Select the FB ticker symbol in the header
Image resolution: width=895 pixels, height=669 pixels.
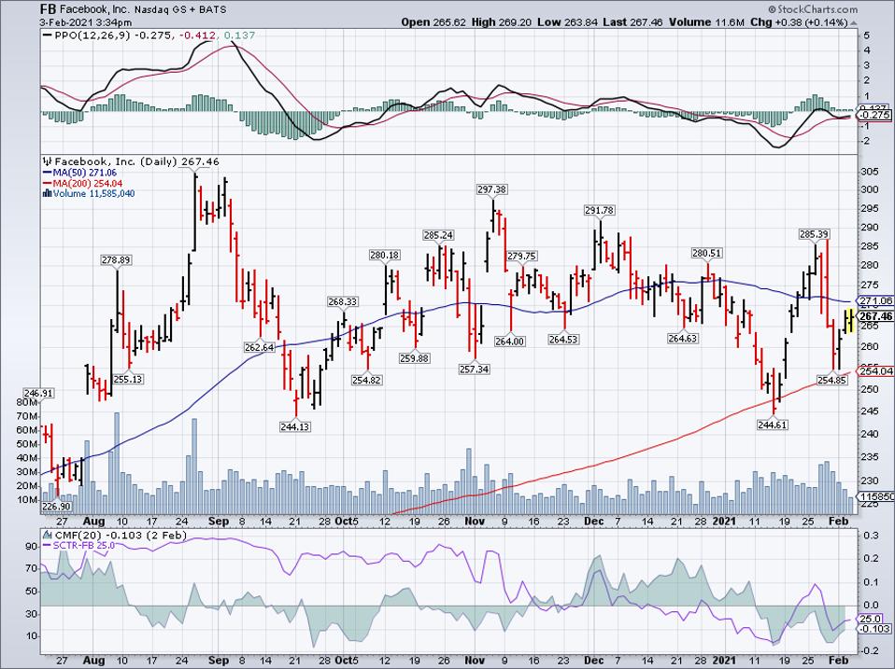point(48,9)
